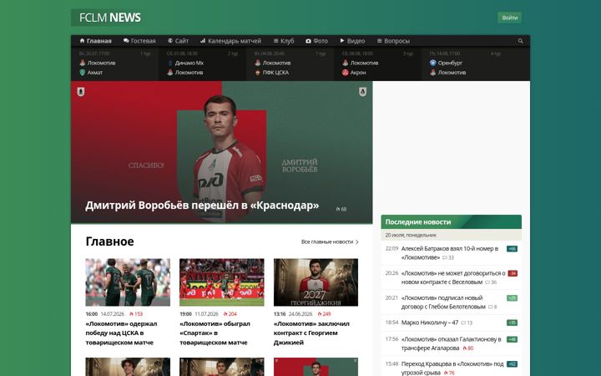Click the -34 rating badge on the Веселов news

coord(513,273)
